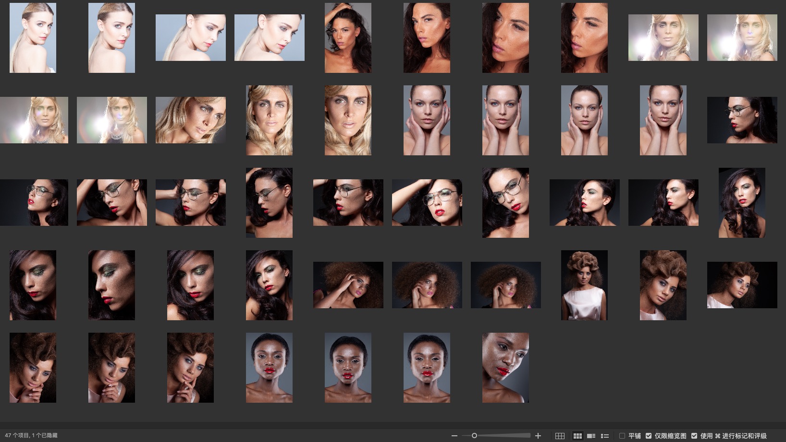Select tall portrait of long curly-haired woman, red lips

[742, 203]
